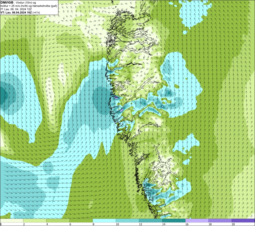Select the 10–12 m/s turquoise swatch
Viewport: 255px width, 226px height.
127,220
